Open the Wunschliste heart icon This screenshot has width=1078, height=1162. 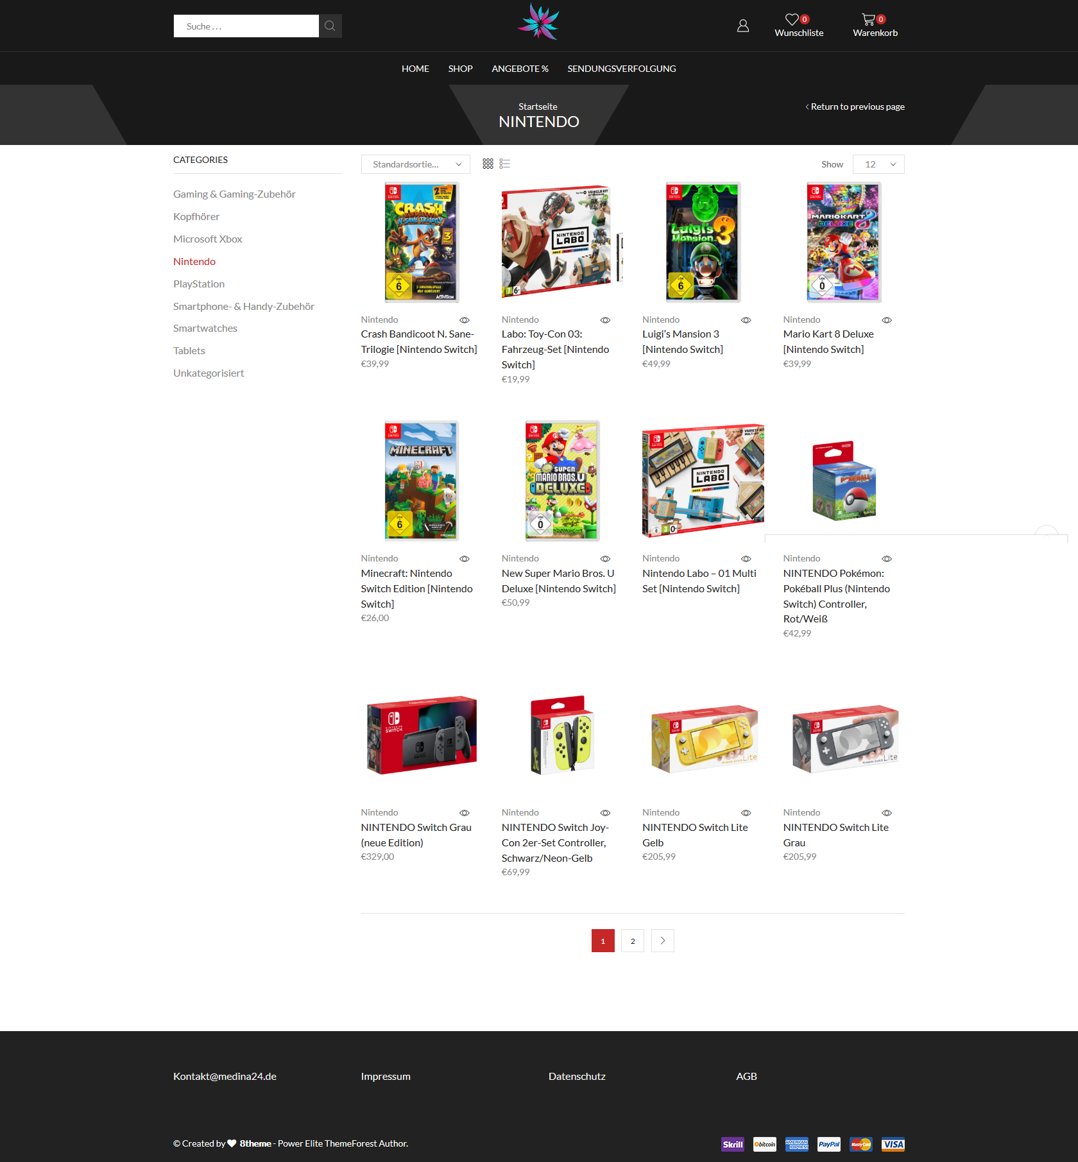pyautogui.click(x=792, y=19)
